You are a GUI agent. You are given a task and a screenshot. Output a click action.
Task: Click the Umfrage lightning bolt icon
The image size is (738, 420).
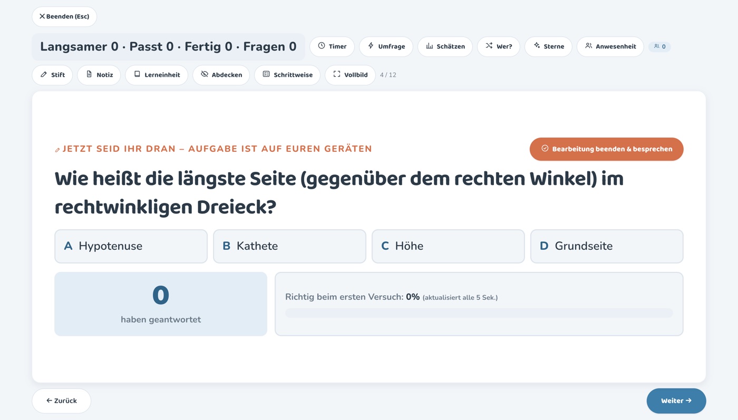371,46
